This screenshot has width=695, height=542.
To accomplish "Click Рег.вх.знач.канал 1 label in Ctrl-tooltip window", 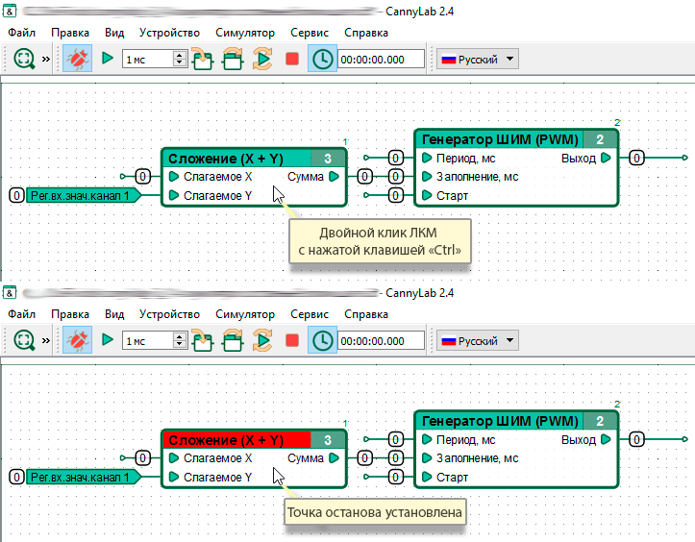I will (x=83, y=195).
